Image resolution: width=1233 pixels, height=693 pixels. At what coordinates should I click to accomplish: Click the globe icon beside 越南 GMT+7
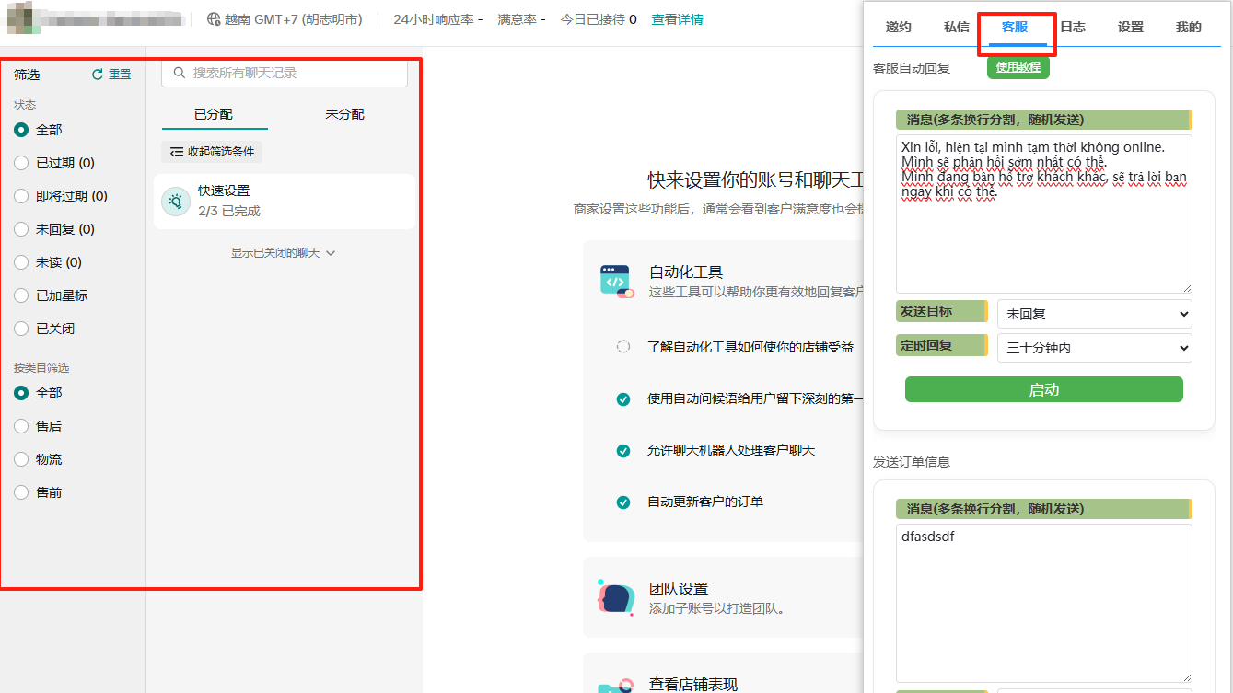(x=214, y=19)
